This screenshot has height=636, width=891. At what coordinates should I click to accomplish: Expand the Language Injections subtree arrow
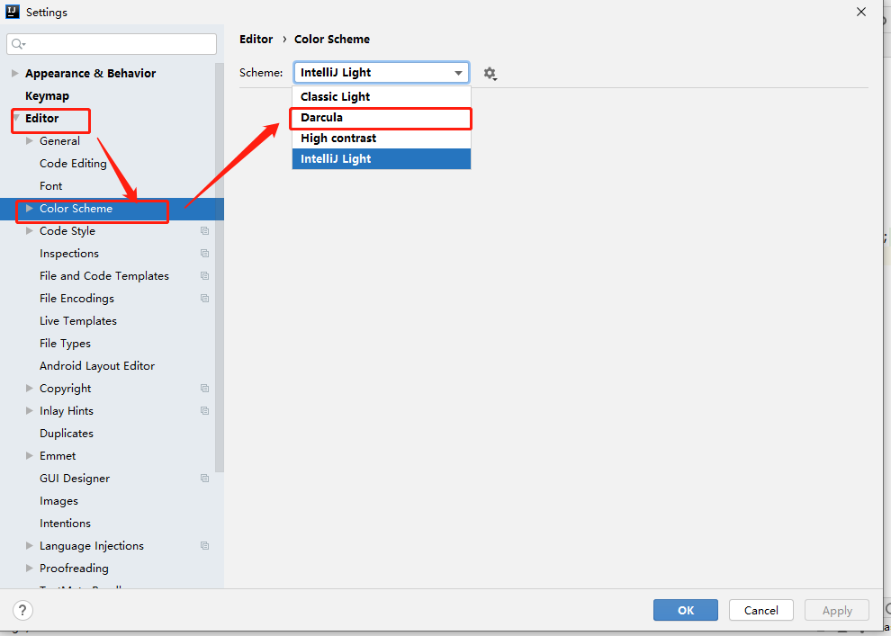tap(30, 546)
